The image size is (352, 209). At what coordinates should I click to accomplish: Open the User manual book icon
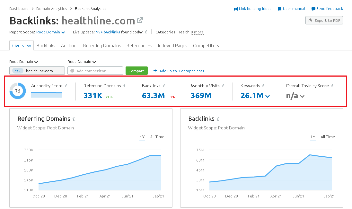tap(279, 9)
